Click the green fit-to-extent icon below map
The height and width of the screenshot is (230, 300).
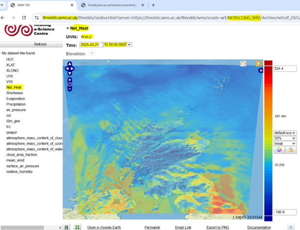click(x=77, y=227)
